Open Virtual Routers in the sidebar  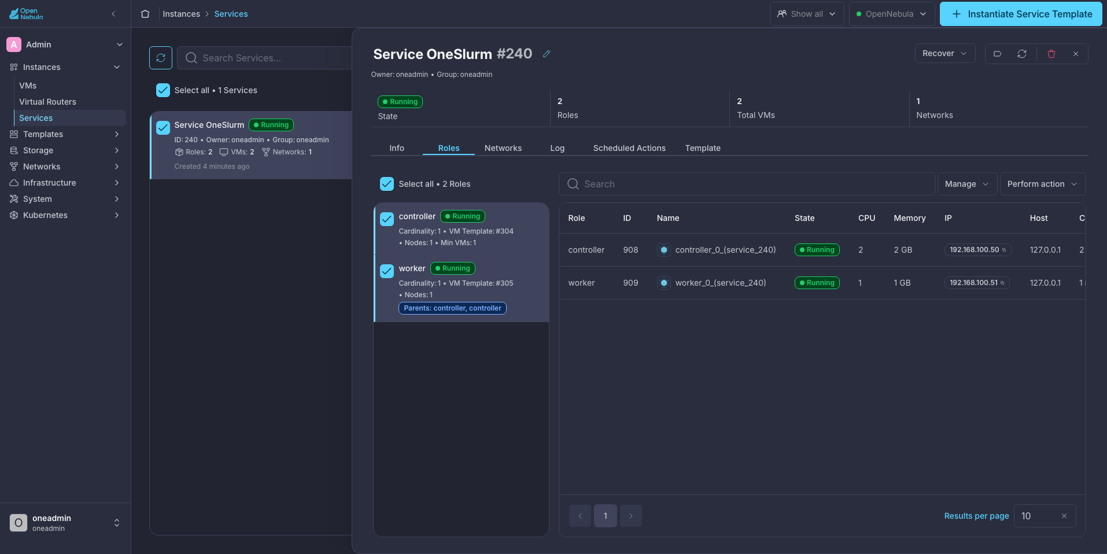coord(69,102)
